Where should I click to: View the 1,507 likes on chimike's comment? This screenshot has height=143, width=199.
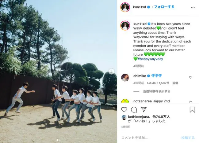(x=158, y=83)
